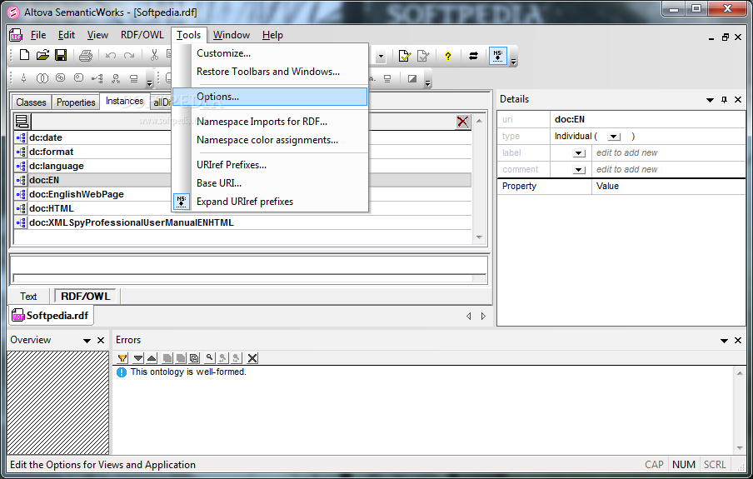Undo the last action
This screenshot has height=479, width=753.
click(111, 56)
